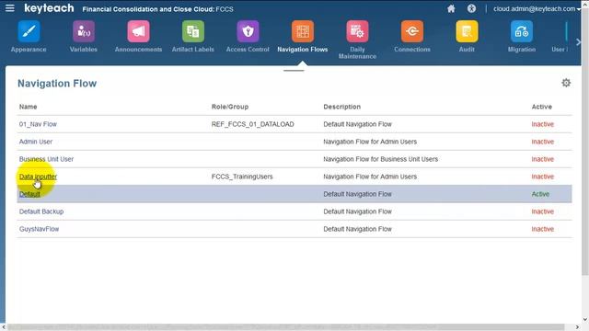The width and height of the screenshot is (589, 331).
Task: Open the hamburger navigator menu
Action: 10,8
